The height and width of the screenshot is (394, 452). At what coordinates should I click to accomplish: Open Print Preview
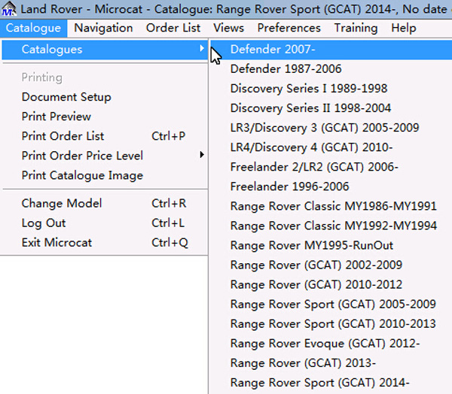(105, 117)
